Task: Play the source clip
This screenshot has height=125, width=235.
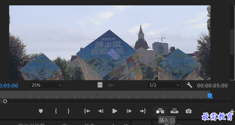Action: tap(115, 111)
